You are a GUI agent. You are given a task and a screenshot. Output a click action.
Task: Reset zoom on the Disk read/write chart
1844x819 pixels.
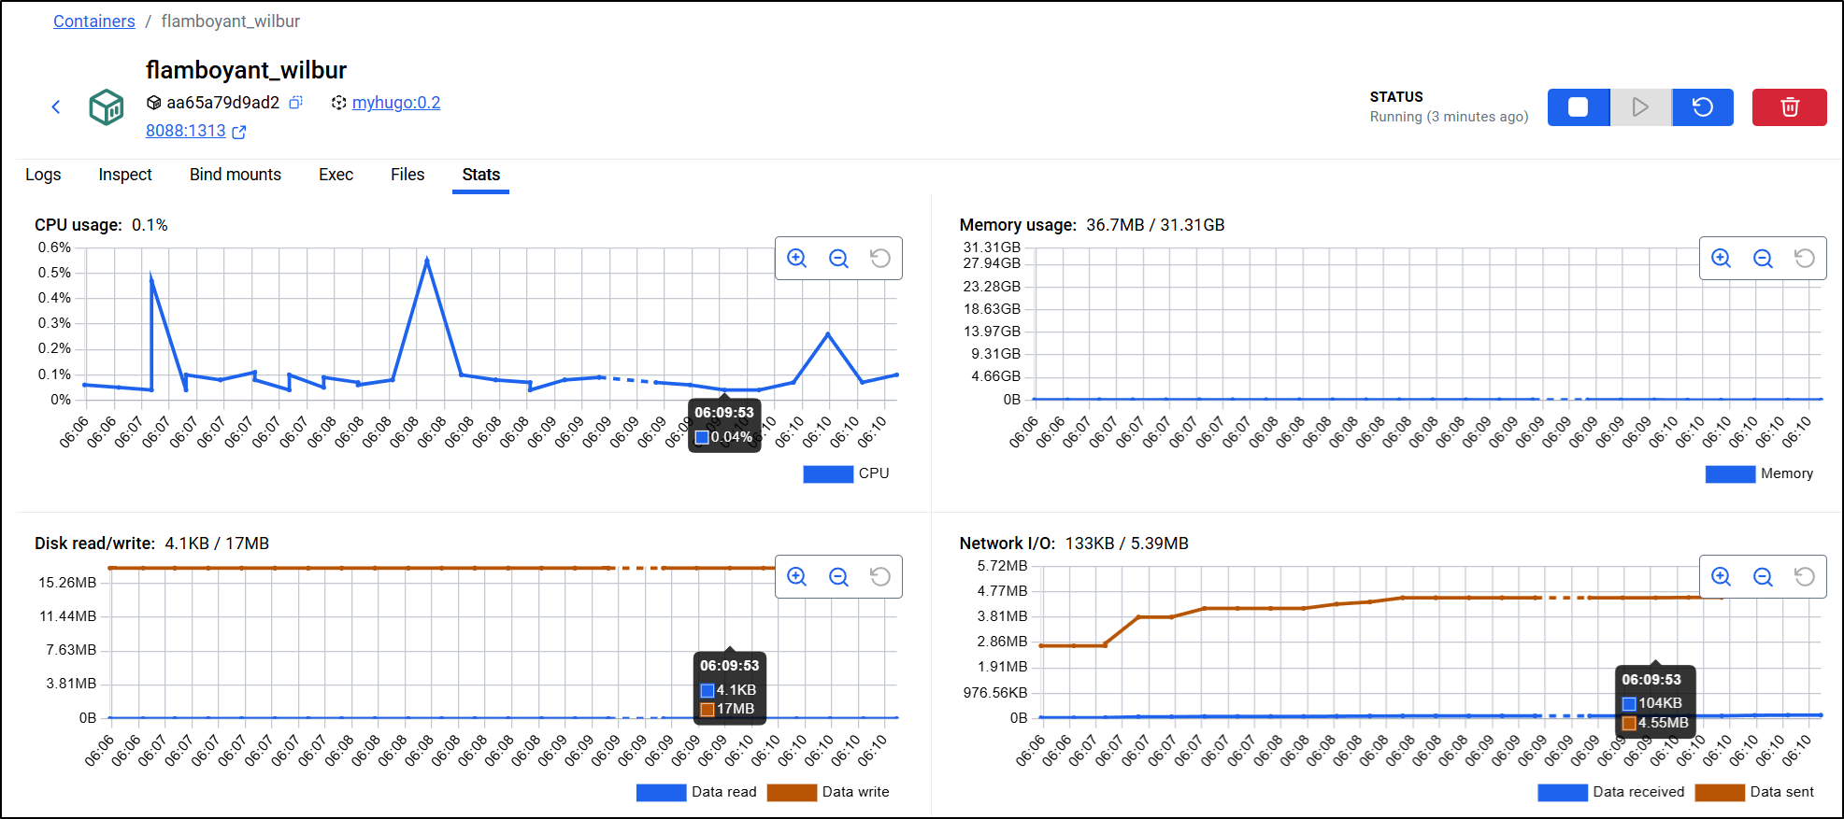[879, 577]
